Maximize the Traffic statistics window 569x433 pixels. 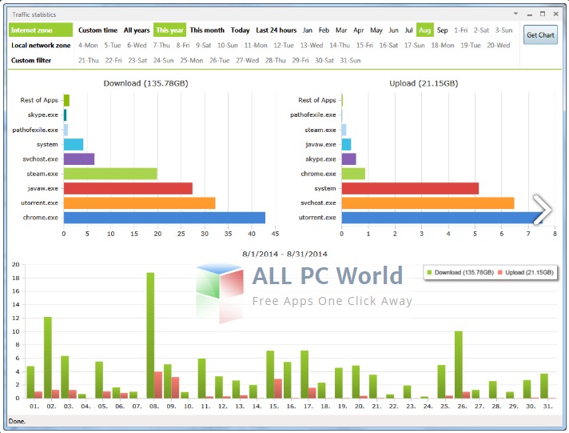543,14
